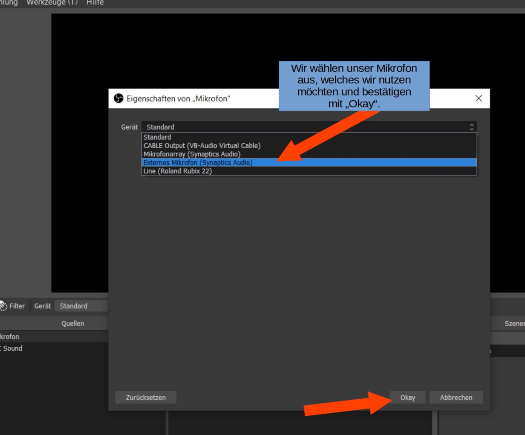
Task: Click the Gerät dropdown arrow in dialog
Action: coord(471,127)
